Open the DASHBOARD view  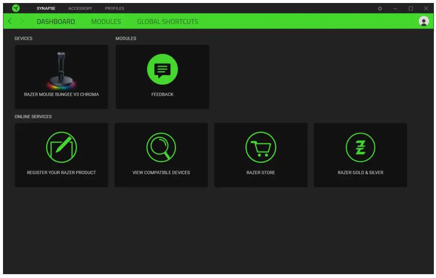(56, 21)
